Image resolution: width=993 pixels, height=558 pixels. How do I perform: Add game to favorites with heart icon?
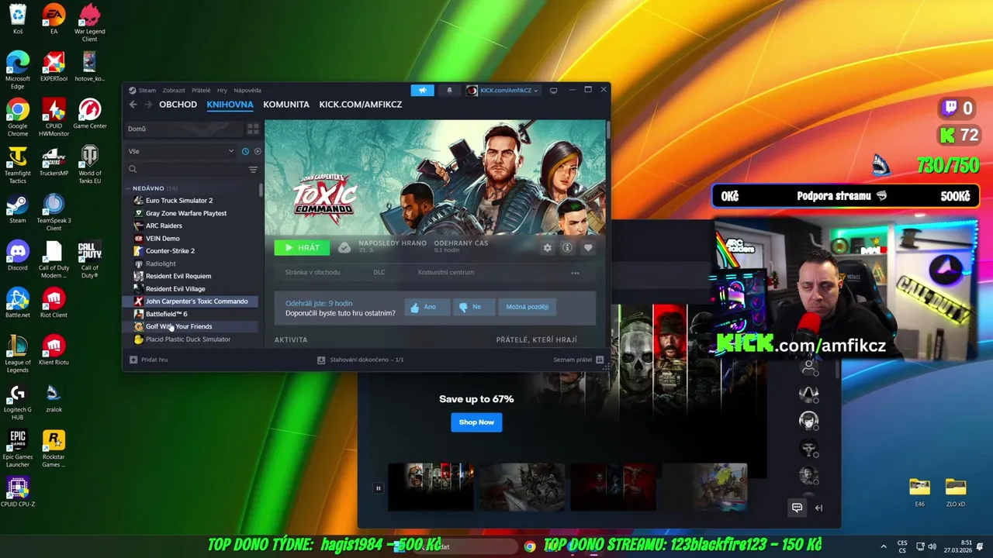(x=588, y=248)
